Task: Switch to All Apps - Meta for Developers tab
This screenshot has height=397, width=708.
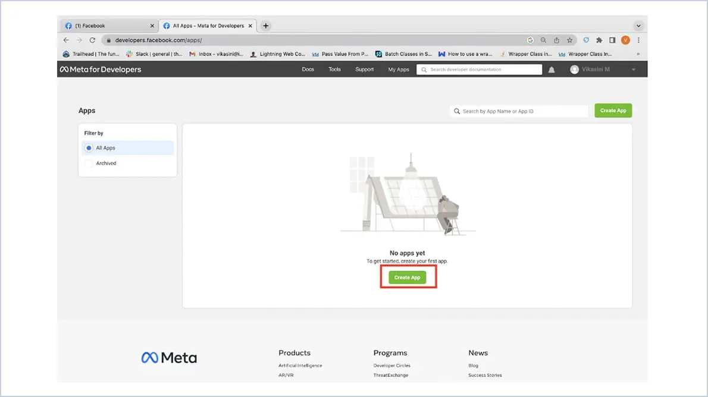Action: pyautogui.click(x=208, y=26)
